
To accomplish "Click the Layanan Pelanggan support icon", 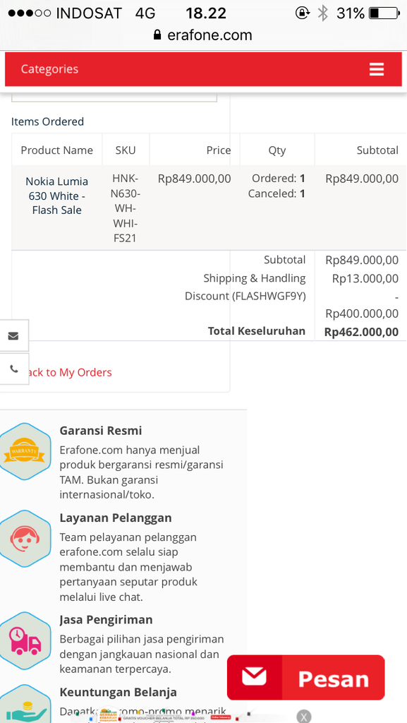I will pyautogui.click(x=25, y=539).
